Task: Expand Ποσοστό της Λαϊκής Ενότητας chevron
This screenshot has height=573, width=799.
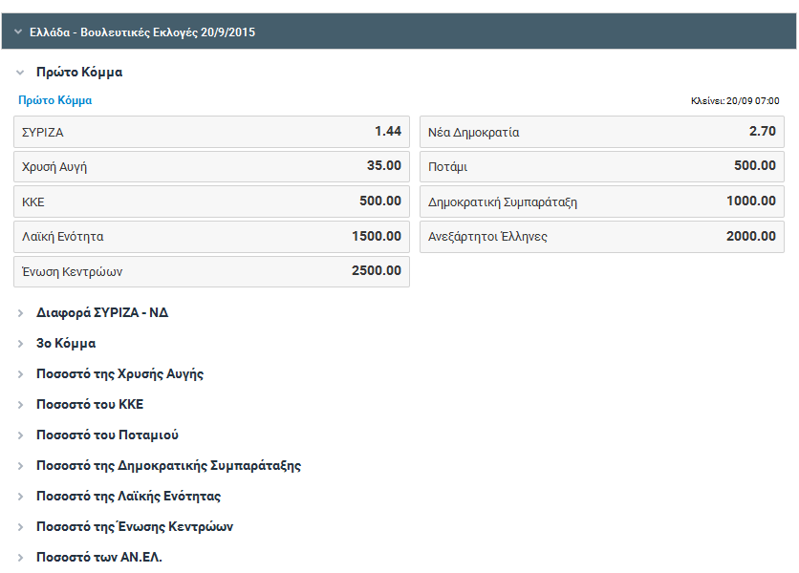Action: pos(20,496)
